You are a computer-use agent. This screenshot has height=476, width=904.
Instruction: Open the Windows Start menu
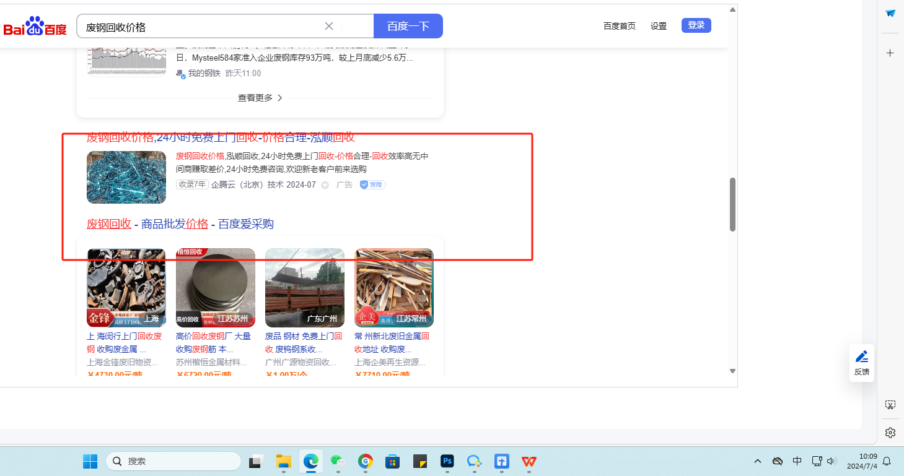click(90, 461)
